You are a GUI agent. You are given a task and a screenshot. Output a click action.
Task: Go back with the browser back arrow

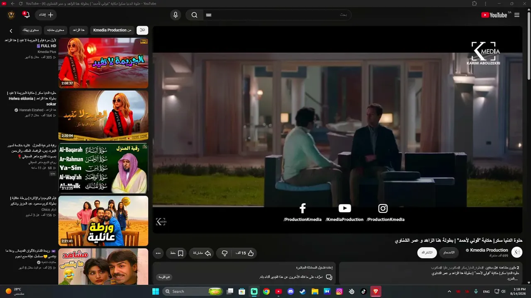tap(12, 4)
